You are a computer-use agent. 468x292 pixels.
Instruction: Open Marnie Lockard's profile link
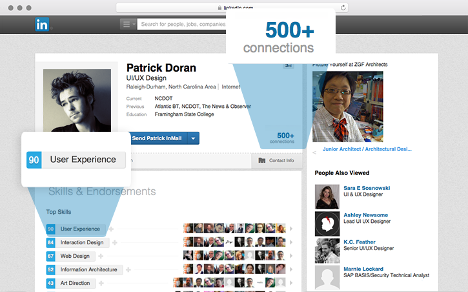(x=363, y=269)
